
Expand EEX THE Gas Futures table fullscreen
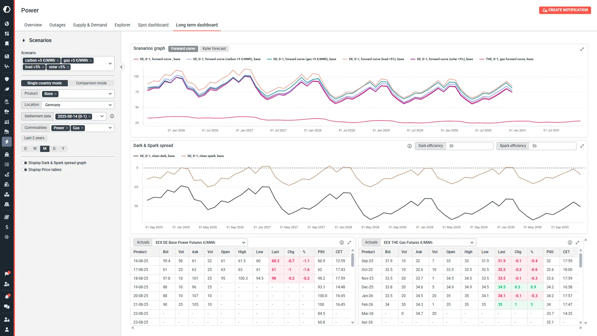pos(577,243)
